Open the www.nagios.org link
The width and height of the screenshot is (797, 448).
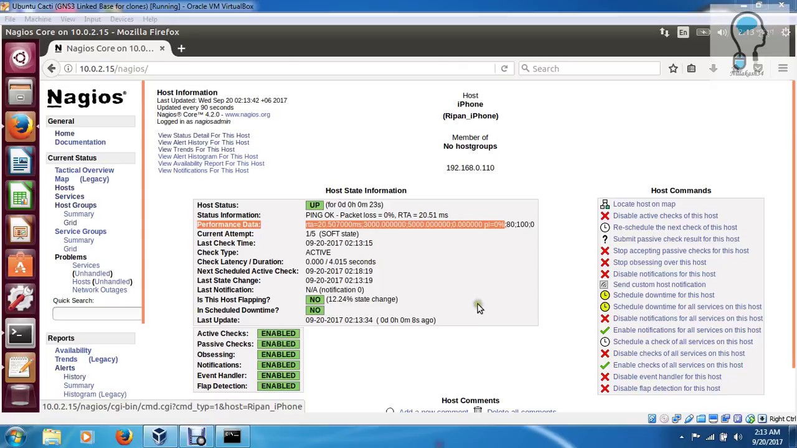click(247, 114)
